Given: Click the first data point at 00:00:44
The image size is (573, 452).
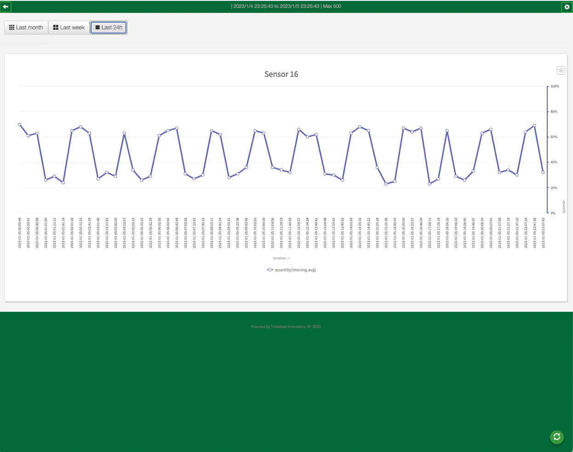Looking at the screenshot, I should (19, 124).
